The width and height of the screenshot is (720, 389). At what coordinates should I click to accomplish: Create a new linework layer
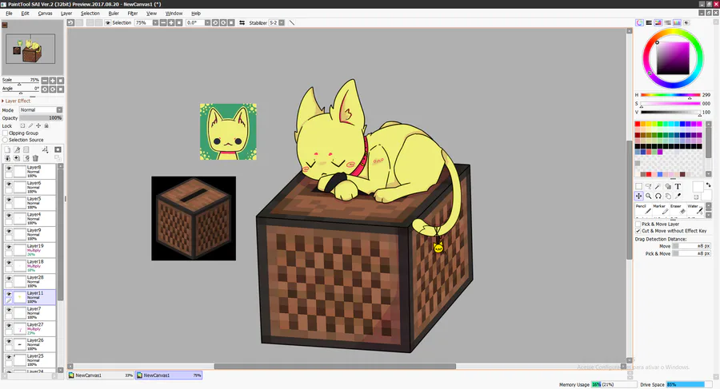[x=17, y=149]
